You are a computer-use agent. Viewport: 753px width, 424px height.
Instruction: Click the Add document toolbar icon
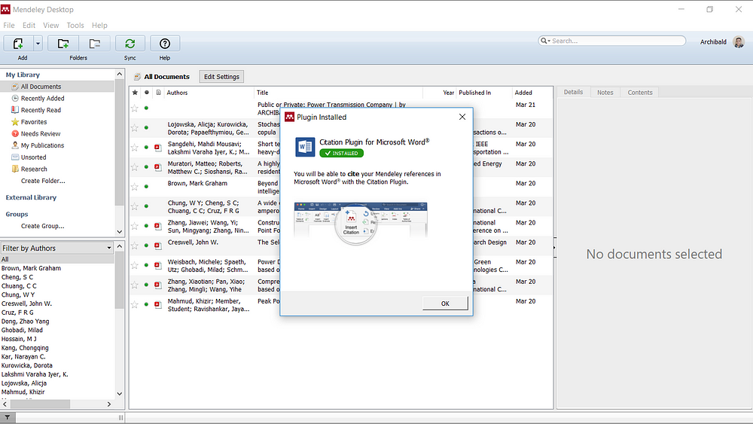[17, 44]
